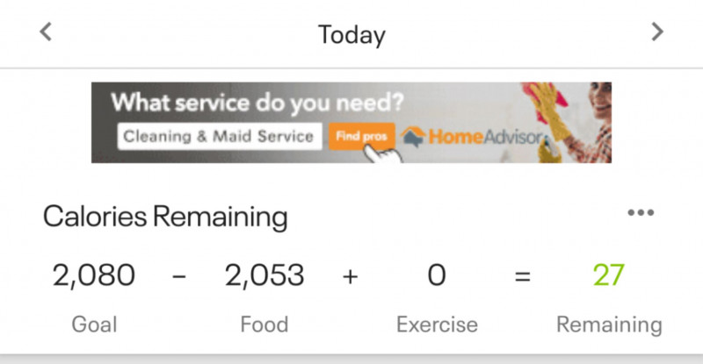This screenshot has width=703, height=364.
Task: Click the ad headline "What service do you need?"
Action: click(257, 102)
